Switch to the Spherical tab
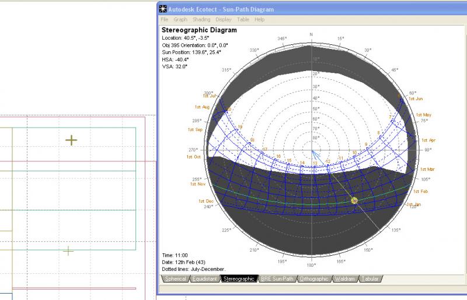The height and width of the screenshot is (300, 467). pos(176,278)
